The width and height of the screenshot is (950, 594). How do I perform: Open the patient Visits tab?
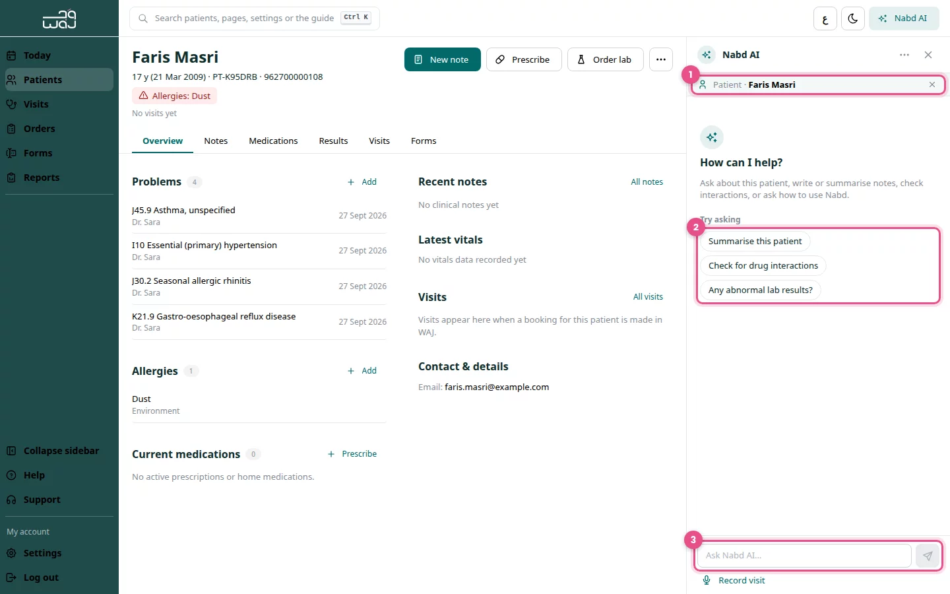tap(379, 141)
